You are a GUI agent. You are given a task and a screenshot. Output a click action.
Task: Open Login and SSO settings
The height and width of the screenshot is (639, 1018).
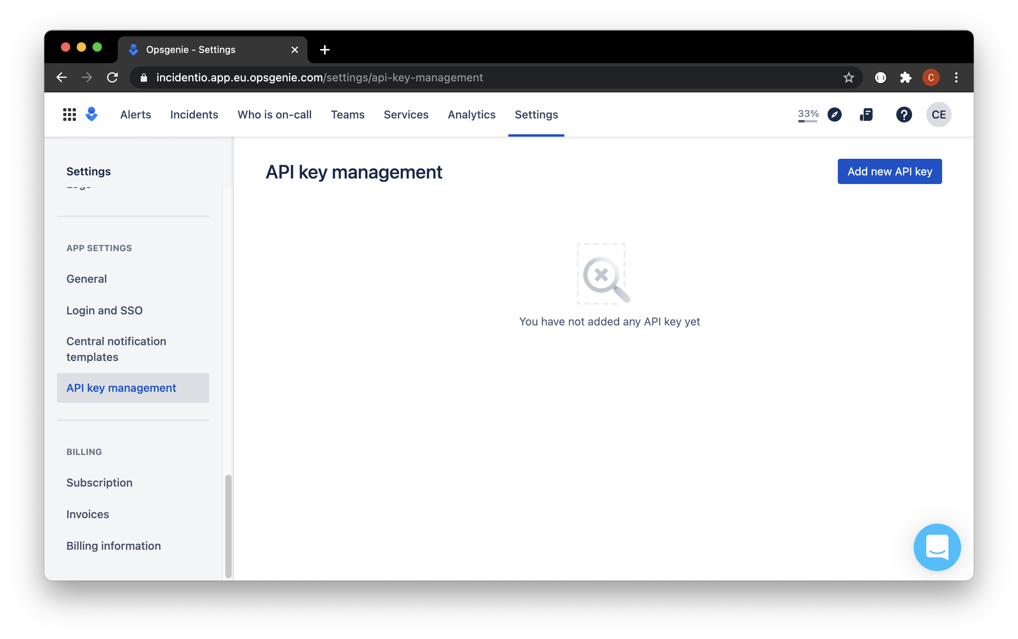[104, 310]
